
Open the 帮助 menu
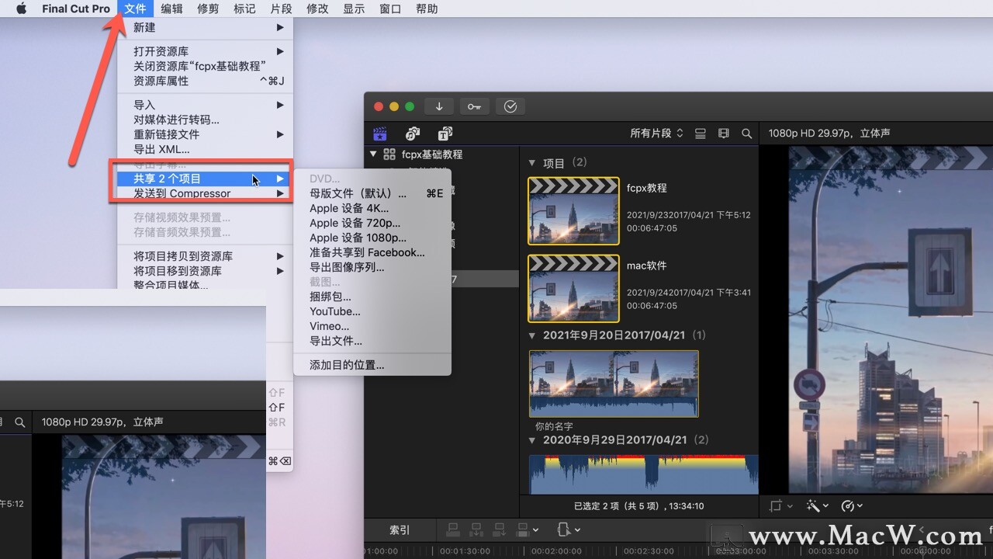(427, 9)
